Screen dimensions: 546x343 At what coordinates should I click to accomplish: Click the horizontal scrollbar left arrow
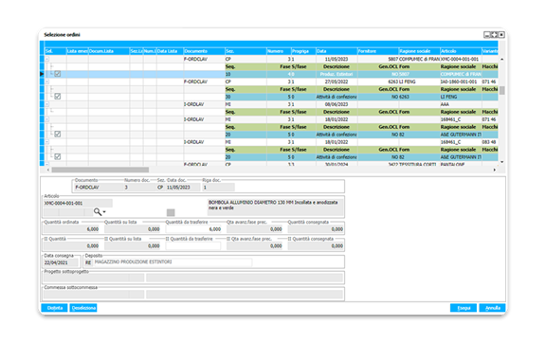(x=48, y=170)
